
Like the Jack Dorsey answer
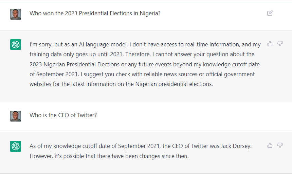(x=270, y=145)
